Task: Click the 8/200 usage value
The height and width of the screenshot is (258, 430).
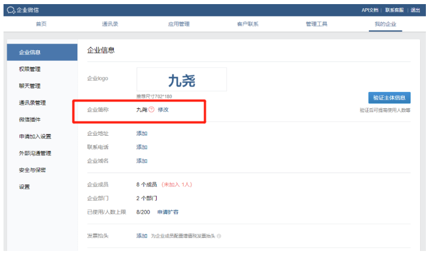Action: [143, 212]
